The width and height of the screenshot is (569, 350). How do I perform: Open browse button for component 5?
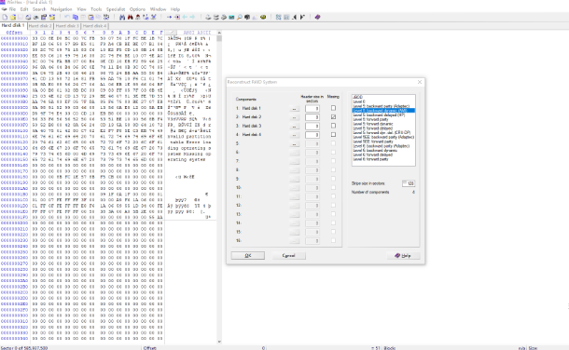[x=295, y=143]
